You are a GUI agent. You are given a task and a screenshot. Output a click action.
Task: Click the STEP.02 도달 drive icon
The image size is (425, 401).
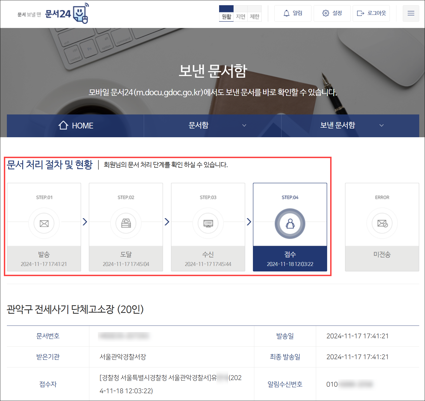(x=126, y=223)
